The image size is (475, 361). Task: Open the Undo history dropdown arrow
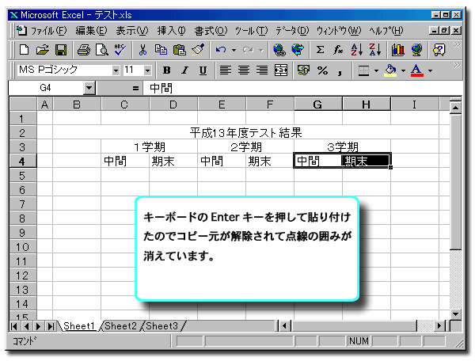pos(234,51)
